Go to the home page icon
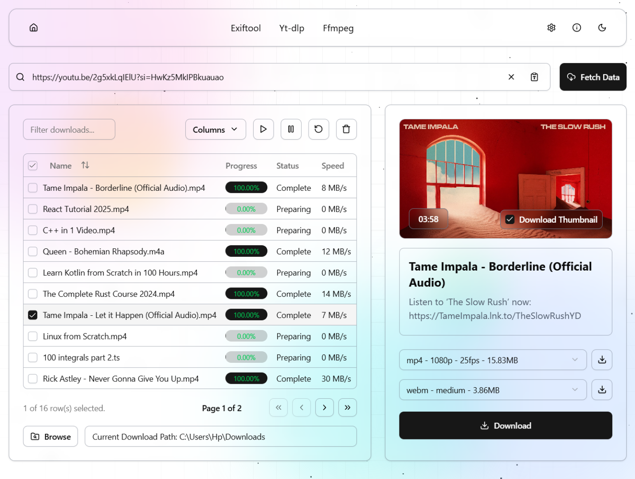This screenshot has height=479, width=635. pyautogui.click(x=34, y=28)
